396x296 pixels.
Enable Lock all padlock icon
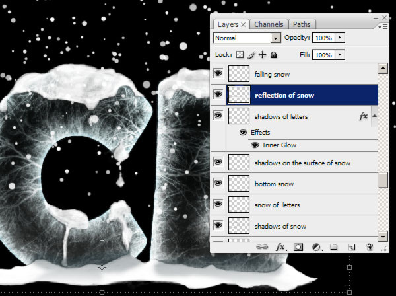click(274, 55)
